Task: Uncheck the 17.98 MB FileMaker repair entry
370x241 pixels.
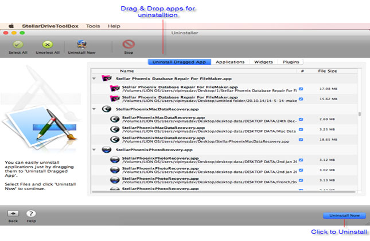Action: pos(301,89)
